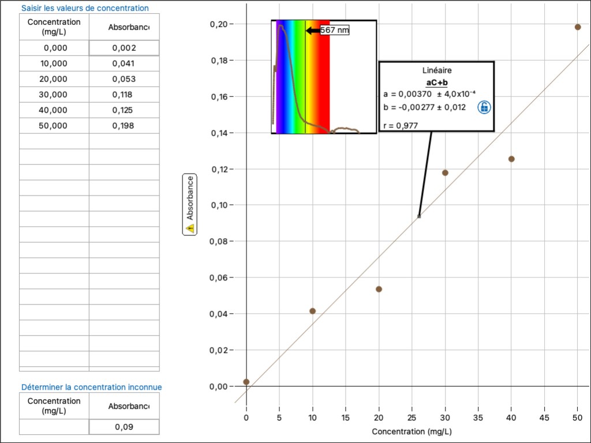Toggle the lock icon in the Linéaire fit box

pos(484,107)
